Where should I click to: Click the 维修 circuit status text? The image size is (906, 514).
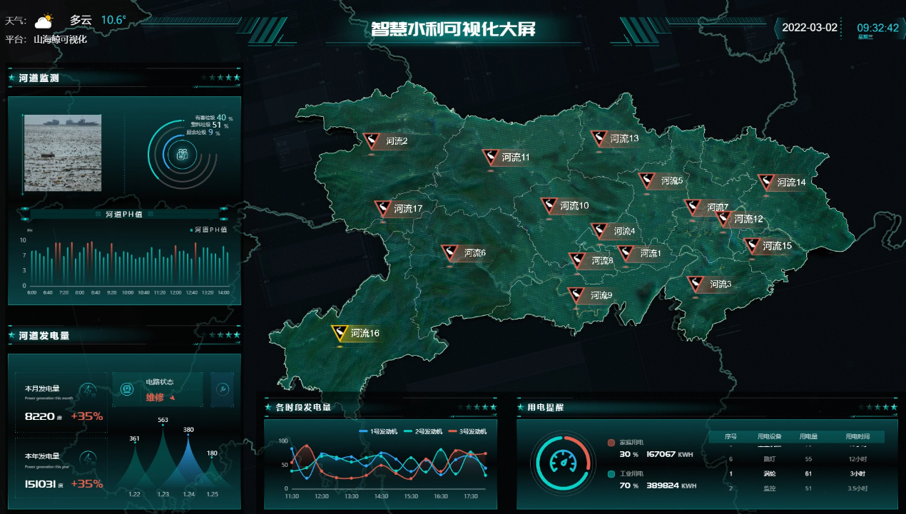156,397
